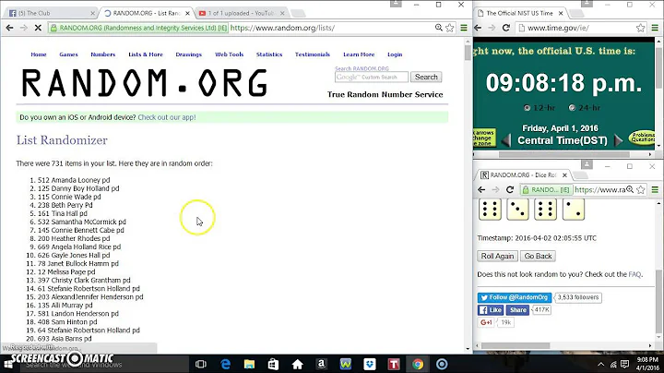This screenshot has height=373, width=664.
Task: Click the Go Back button
Action: coord(538,256)
